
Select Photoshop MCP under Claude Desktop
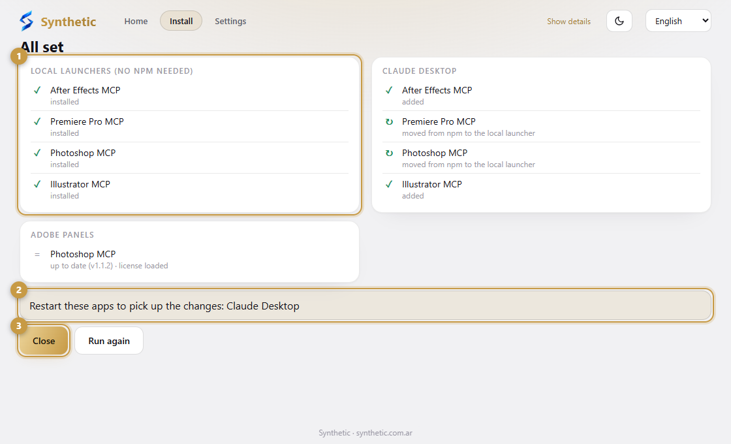click(541, 157)
